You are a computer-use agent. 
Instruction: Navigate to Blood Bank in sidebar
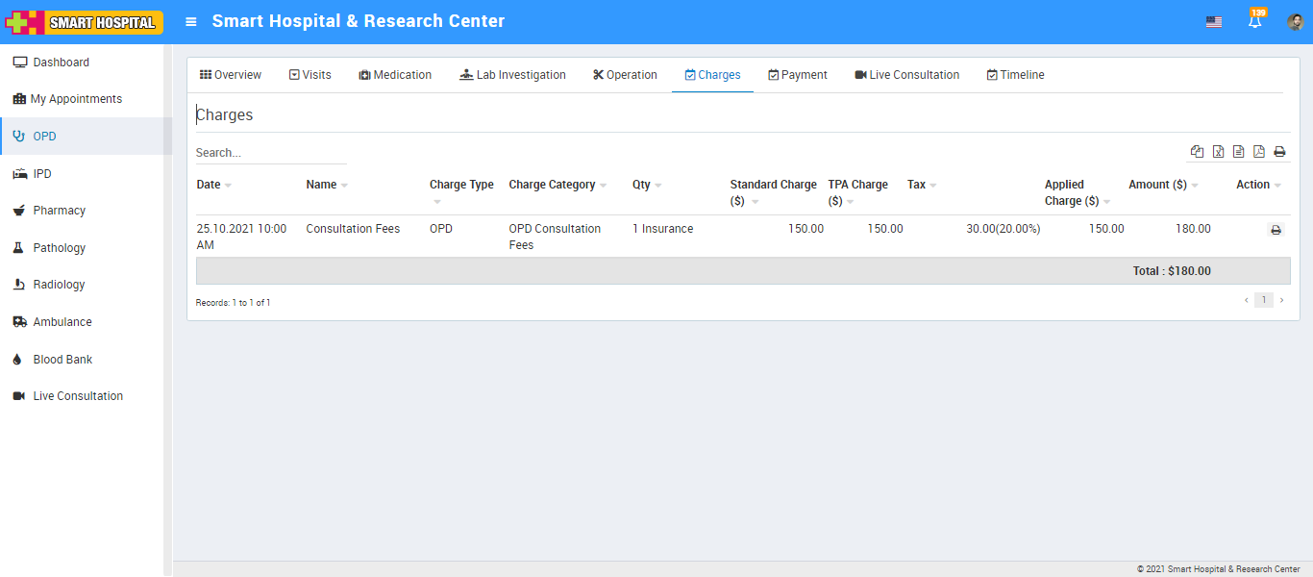point(62,360)
